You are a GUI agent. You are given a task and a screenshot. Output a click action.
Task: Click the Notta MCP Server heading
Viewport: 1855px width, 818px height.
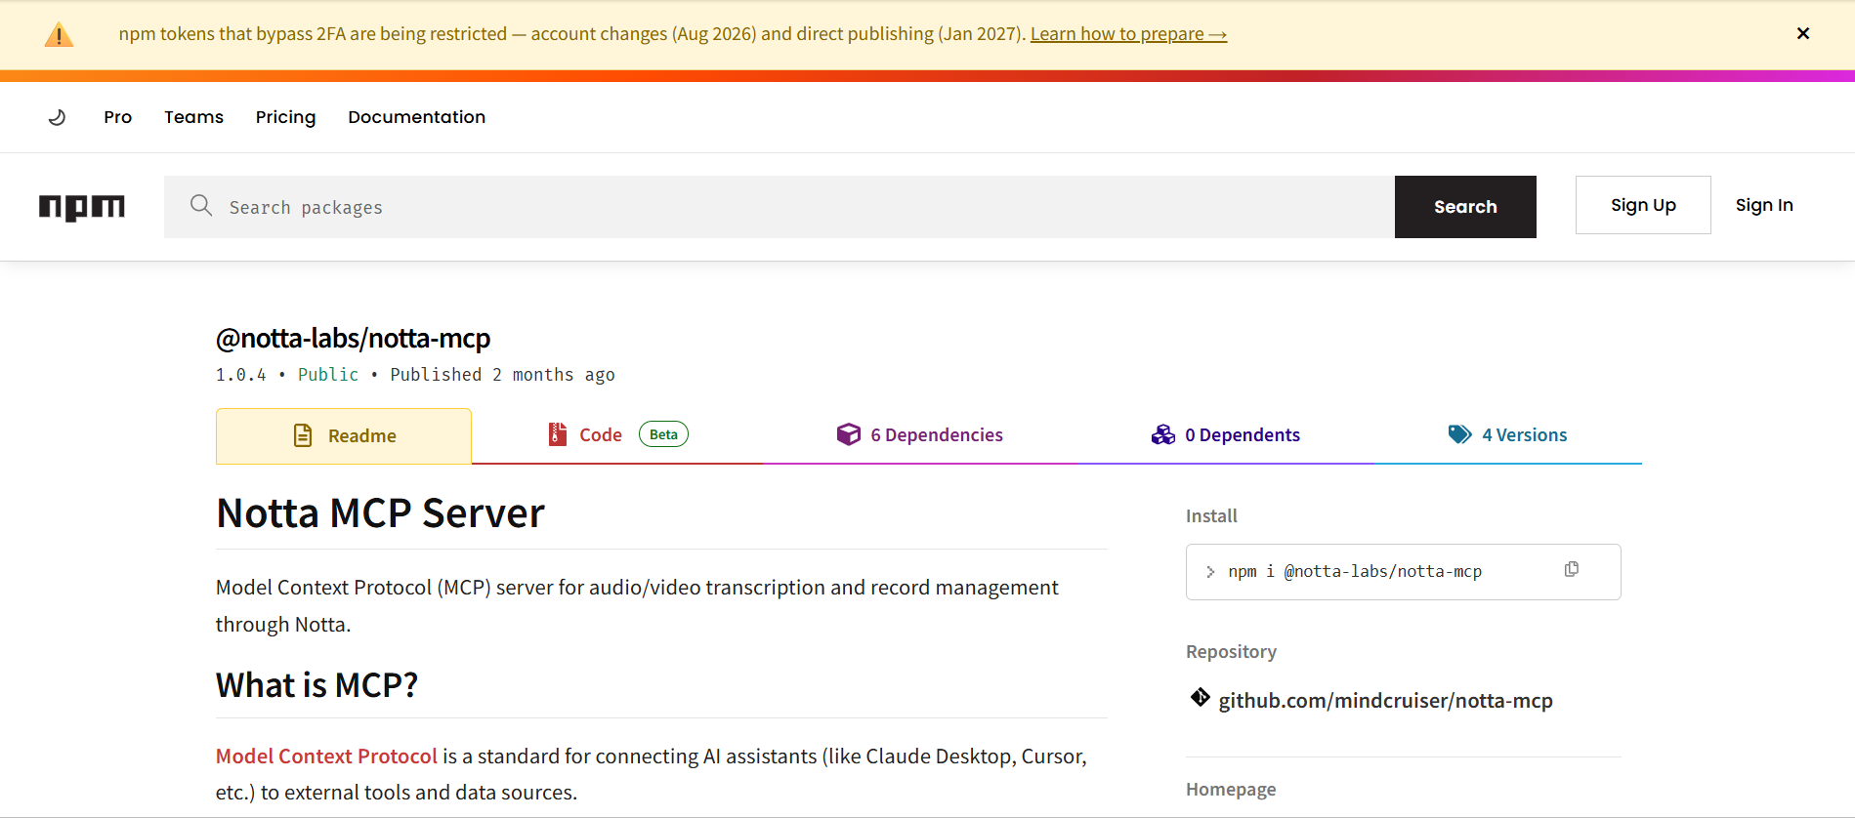coord(380,513)
